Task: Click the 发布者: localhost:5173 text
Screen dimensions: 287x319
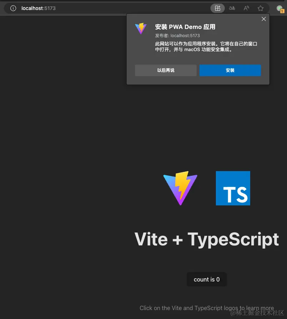Action: pyautogui.click(x=177, y=36)
